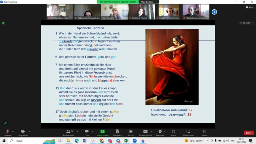Start sharing with Share Screen
256x144 pixels.
pyautogui.click(x=102, y=133)
